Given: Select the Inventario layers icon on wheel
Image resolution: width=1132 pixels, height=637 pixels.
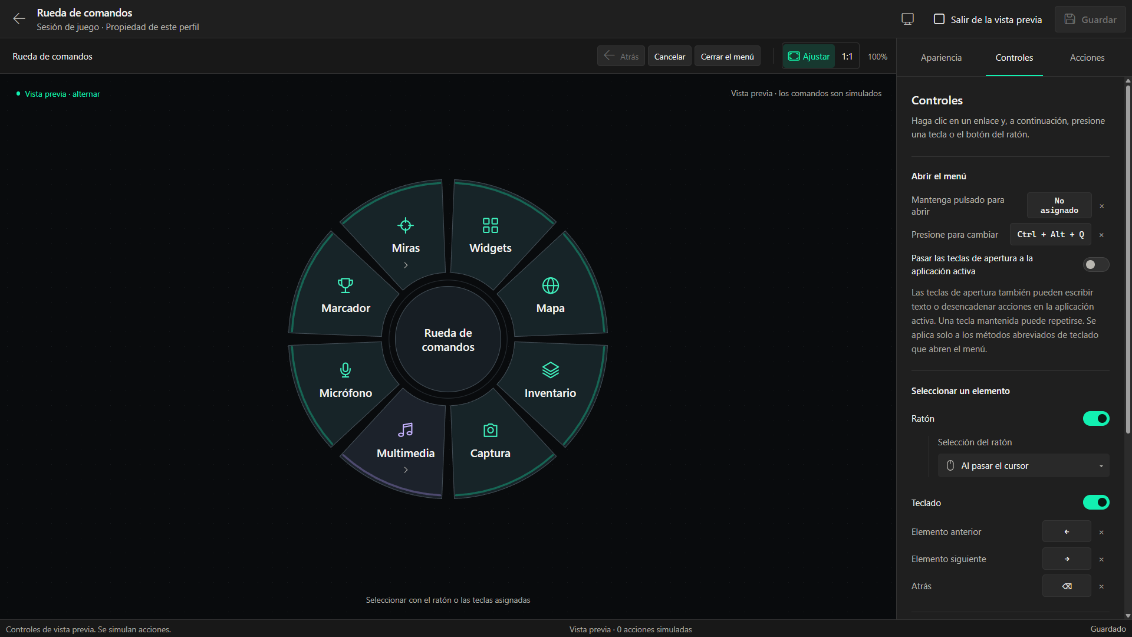Looking at the screenshot, I should coord(550,370).
